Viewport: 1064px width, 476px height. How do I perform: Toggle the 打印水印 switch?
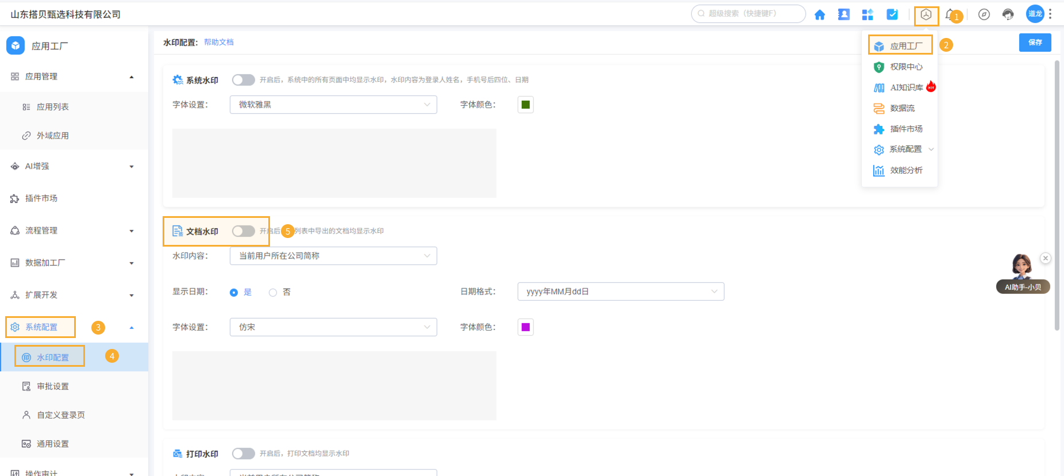point(244,454)
